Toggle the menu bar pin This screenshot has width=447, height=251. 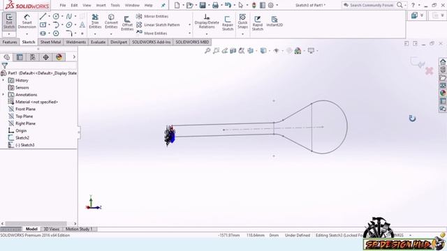[163, 5]
